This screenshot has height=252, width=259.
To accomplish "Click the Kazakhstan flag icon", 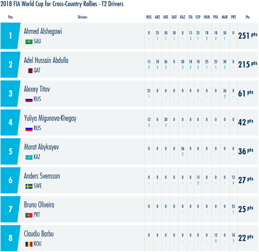I will pos(29,157).
